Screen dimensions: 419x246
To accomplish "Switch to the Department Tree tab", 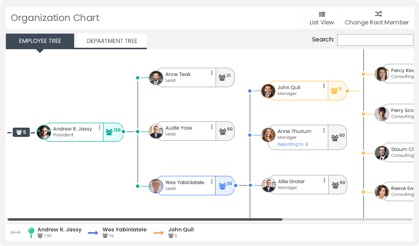I will (x=112, y=41).
